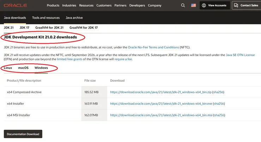Open the Developers menu
Image resolution: width=261 pixels, height=142 pixels.
pos(137,6)
